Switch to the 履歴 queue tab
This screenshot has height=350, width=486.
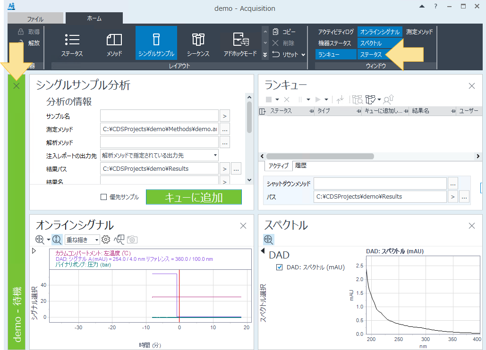(301, 166)
